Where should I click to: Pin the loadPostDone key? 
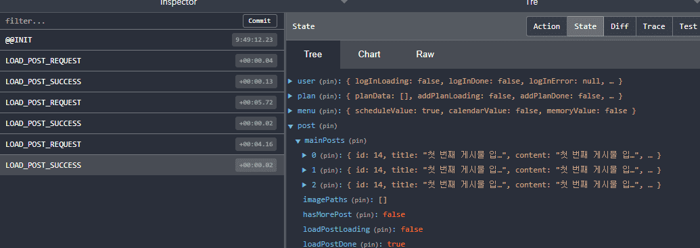click(x=370, y=245)
